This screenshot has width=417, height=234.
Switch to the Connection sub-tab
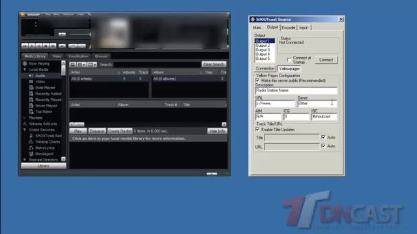[265, 68]
